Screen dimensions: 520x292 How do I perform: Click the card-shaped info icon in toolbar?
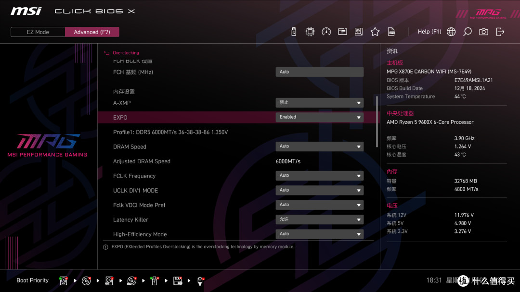point(342,32)
